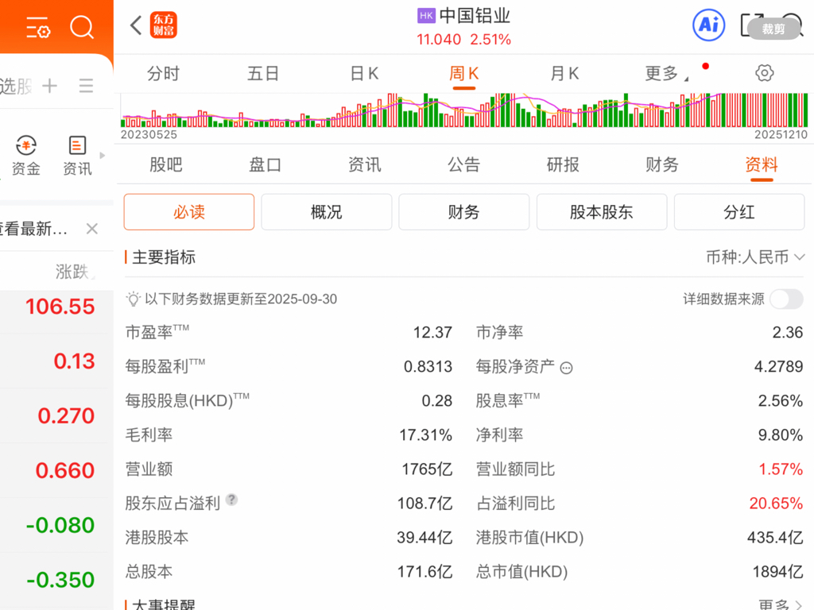814x610 pixels.
Task: Select the watchlist row showing 0.270
Action: [x=56, y=415]
